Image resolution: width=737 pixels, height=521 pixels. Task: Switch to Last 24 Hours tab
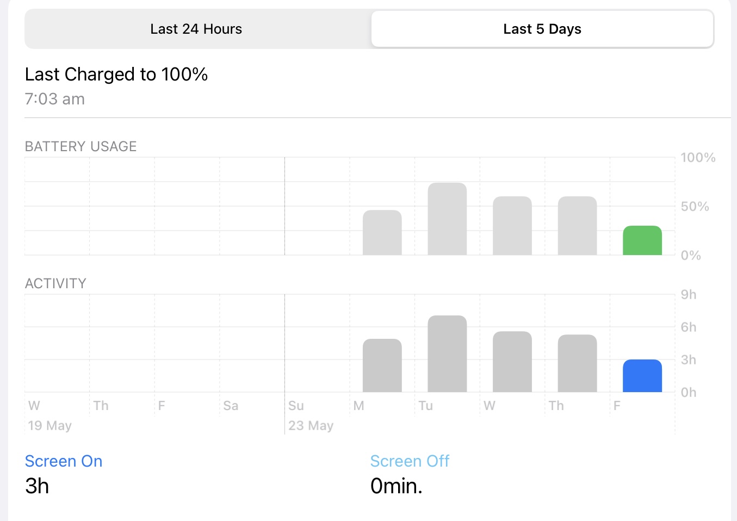pos(196,29)
